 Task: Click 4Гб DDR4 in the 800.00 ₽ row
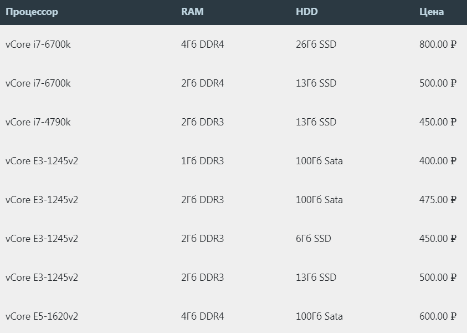(x=203, y=44)
